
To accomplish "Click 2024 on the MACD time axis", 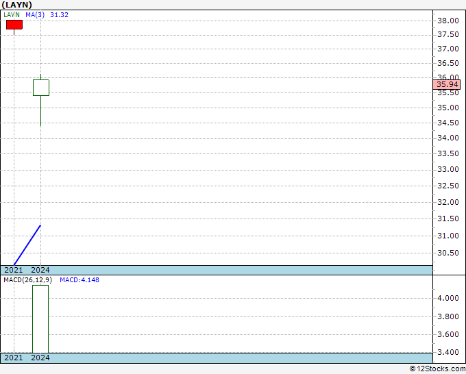I will 40,358.
